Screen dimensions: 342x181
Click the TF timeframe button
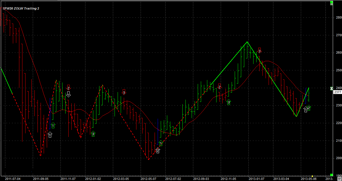pos(339,178)
